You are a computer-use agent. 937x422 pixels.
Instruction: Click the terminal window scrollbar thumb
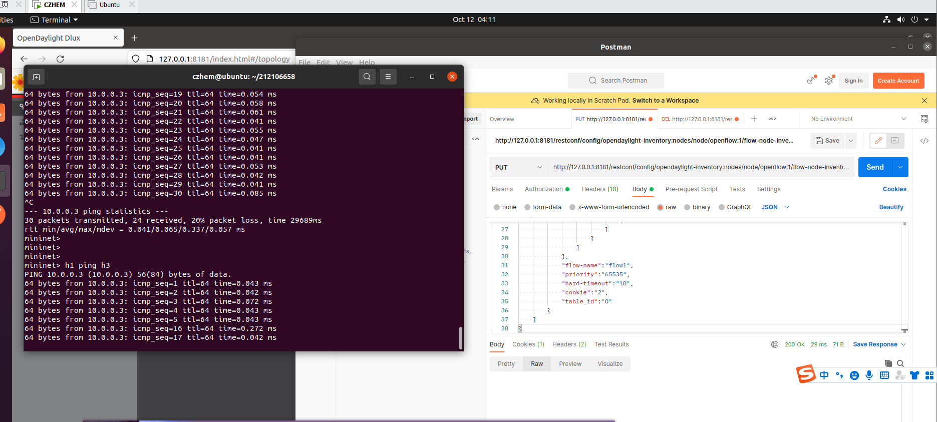tap(461, 338)
